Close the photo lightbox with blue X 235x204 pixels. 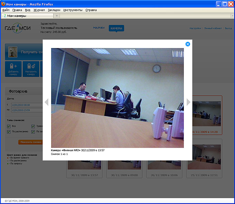188,44
